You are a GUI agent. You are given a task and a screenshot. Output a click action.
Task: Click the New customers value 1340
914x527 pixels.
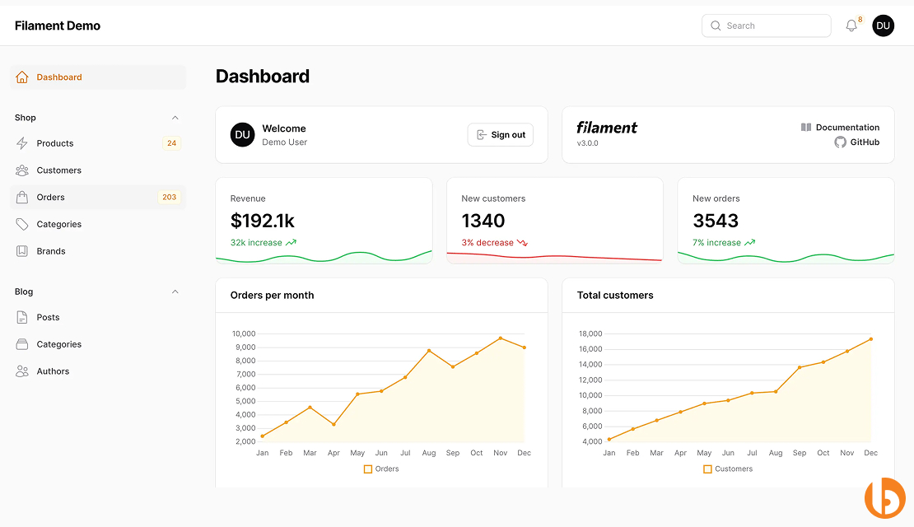[x=483, y=221]
